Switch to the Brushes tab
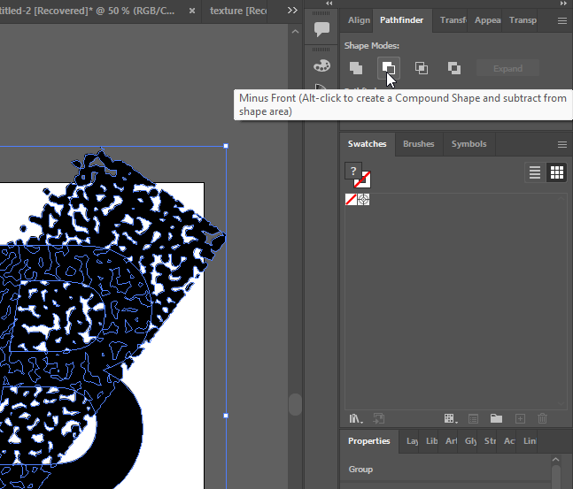This screenshot has height=489, width=573. click(x=418, y=144)
